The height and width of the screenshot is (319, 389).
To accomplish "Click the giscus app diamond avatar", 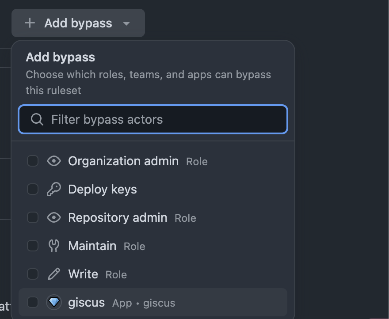I will point(53,302).
